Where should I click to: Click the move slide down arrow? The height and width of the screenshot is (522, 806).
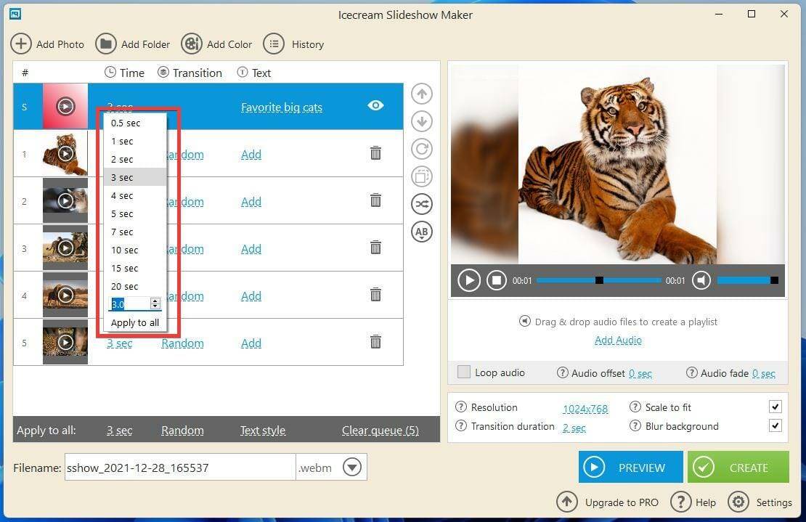point(422,121)
